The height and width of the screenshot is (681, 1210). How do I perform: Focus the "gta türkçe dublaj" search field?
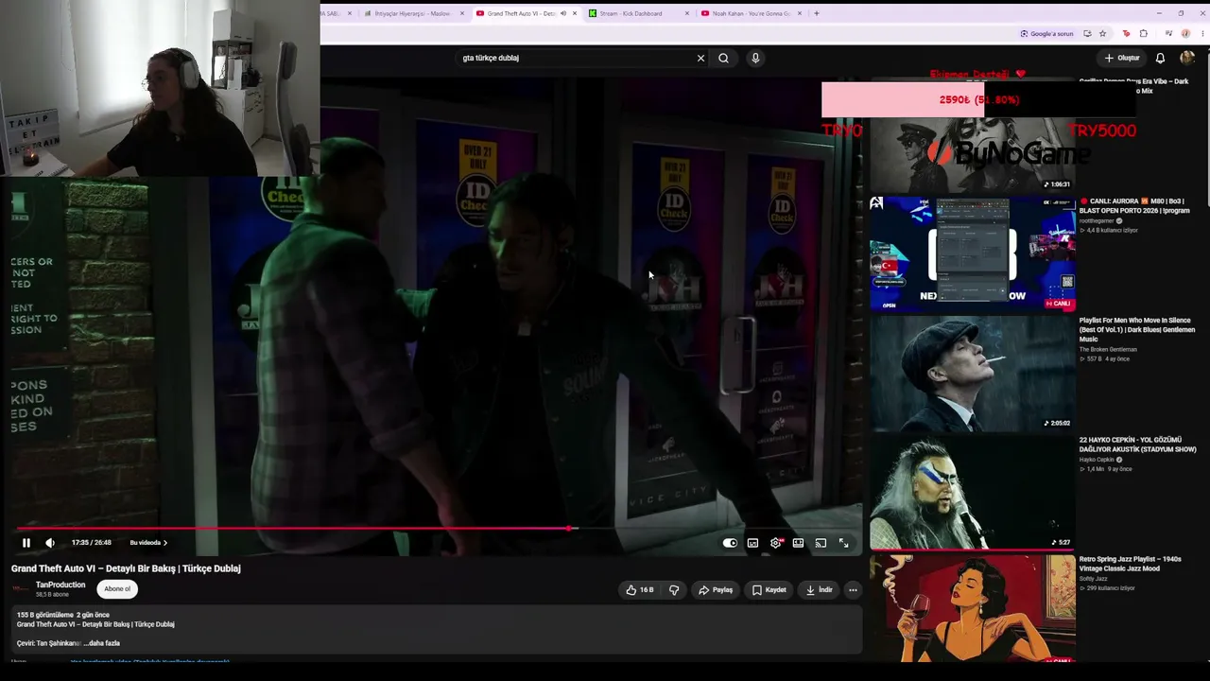[577, 58]
